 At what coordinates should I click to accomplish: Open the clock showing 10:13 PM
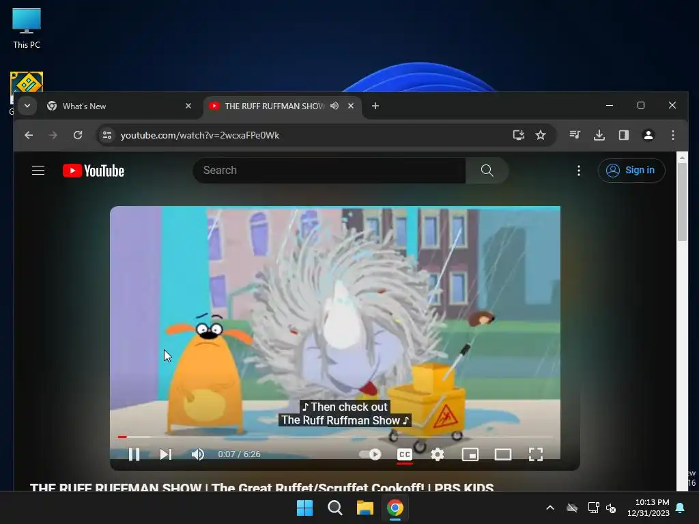tap(648, 508)
